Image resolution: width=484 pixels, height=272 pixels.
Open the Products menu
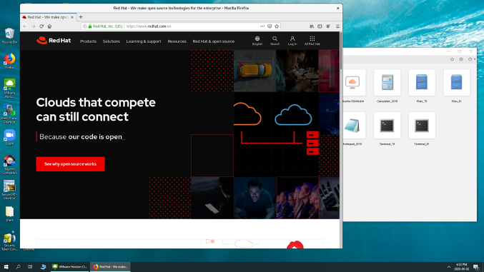tap(88, 41)
